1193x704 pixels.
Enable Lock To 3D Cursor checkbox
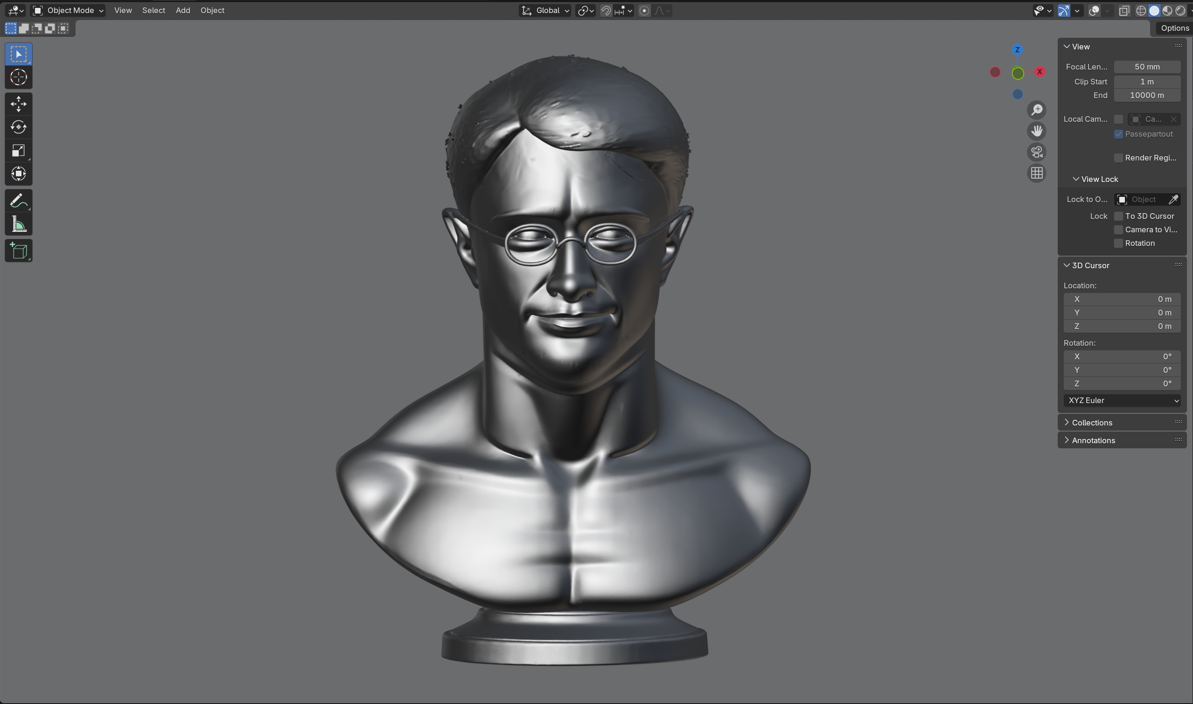pos(1118,216)
